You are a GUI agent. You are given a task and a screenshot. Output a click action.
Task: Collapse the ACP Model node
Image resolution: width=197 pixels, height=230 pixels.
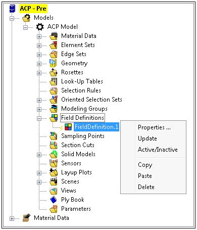coord(25,27)
